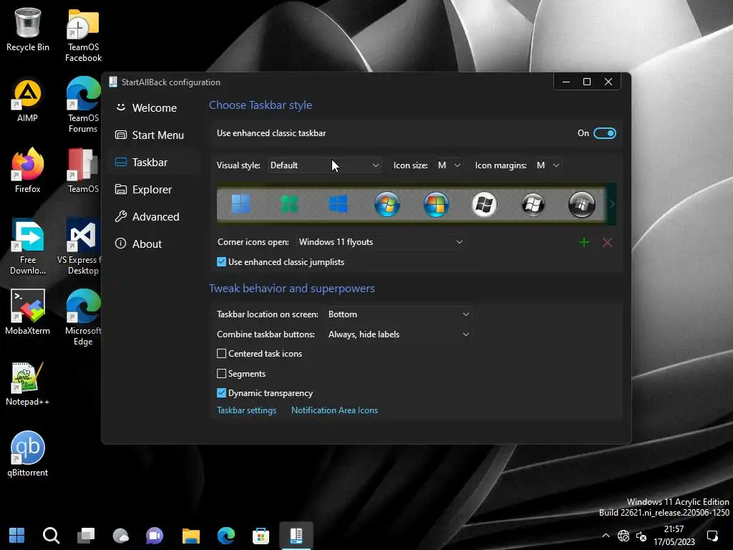Open the Explorer settings page
This screenshot has width=733, height=550.
[x=155, y=189]
